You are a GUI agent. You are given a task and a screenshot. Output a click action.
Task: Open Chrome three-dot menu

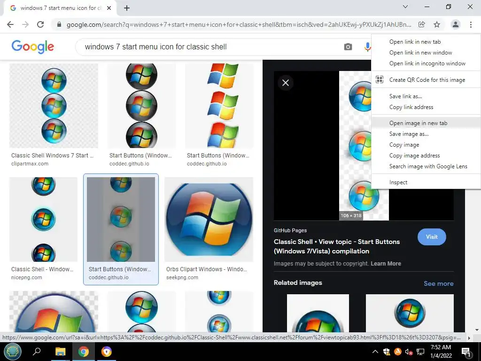point(471,24)
